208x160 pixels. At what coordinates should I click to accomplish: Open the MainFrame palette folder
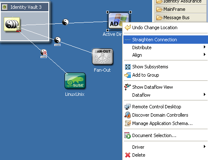[181, 9]
